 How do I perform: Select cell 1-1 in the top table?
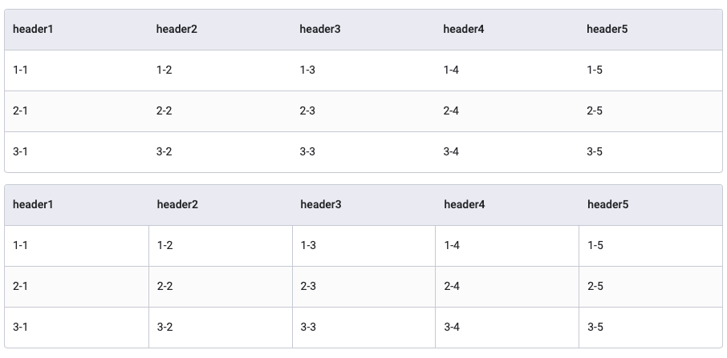[21, 70]
